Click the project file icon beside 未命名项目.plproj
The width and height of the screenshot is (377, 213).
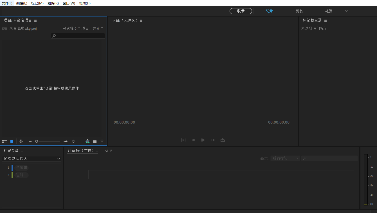coord(5,29)
